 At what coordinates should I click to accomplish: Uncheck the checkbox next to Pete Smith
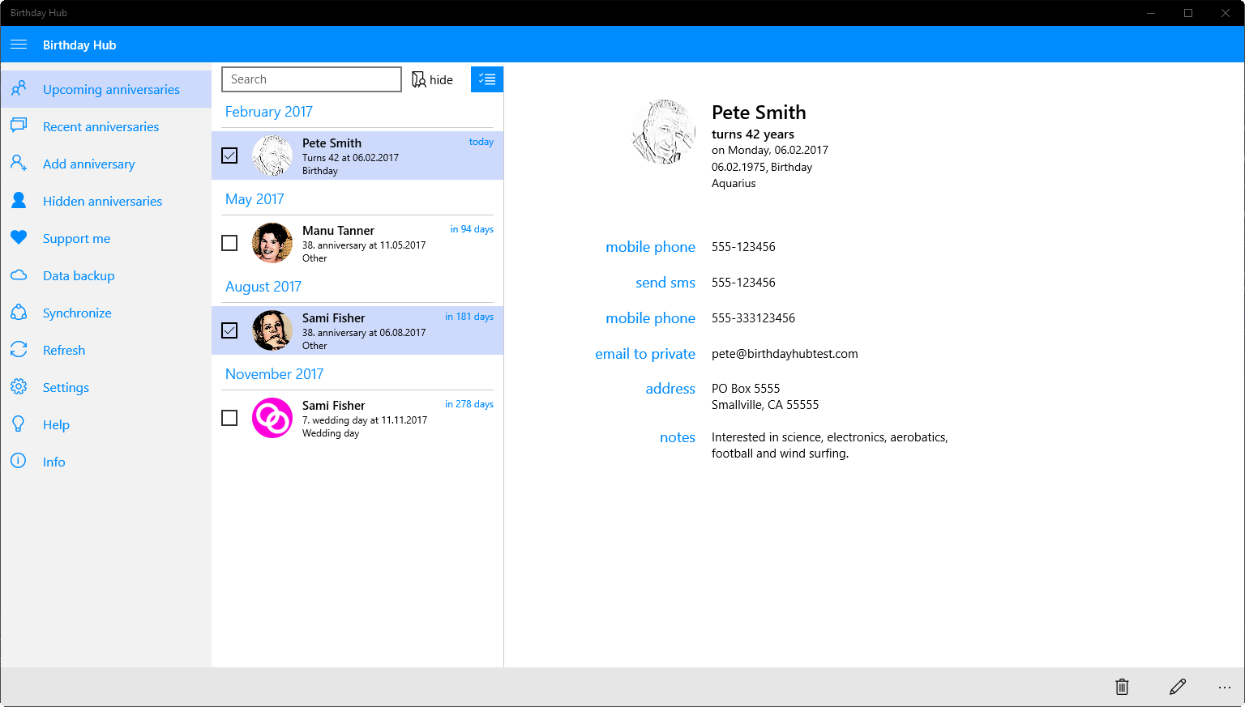point(229,155)
